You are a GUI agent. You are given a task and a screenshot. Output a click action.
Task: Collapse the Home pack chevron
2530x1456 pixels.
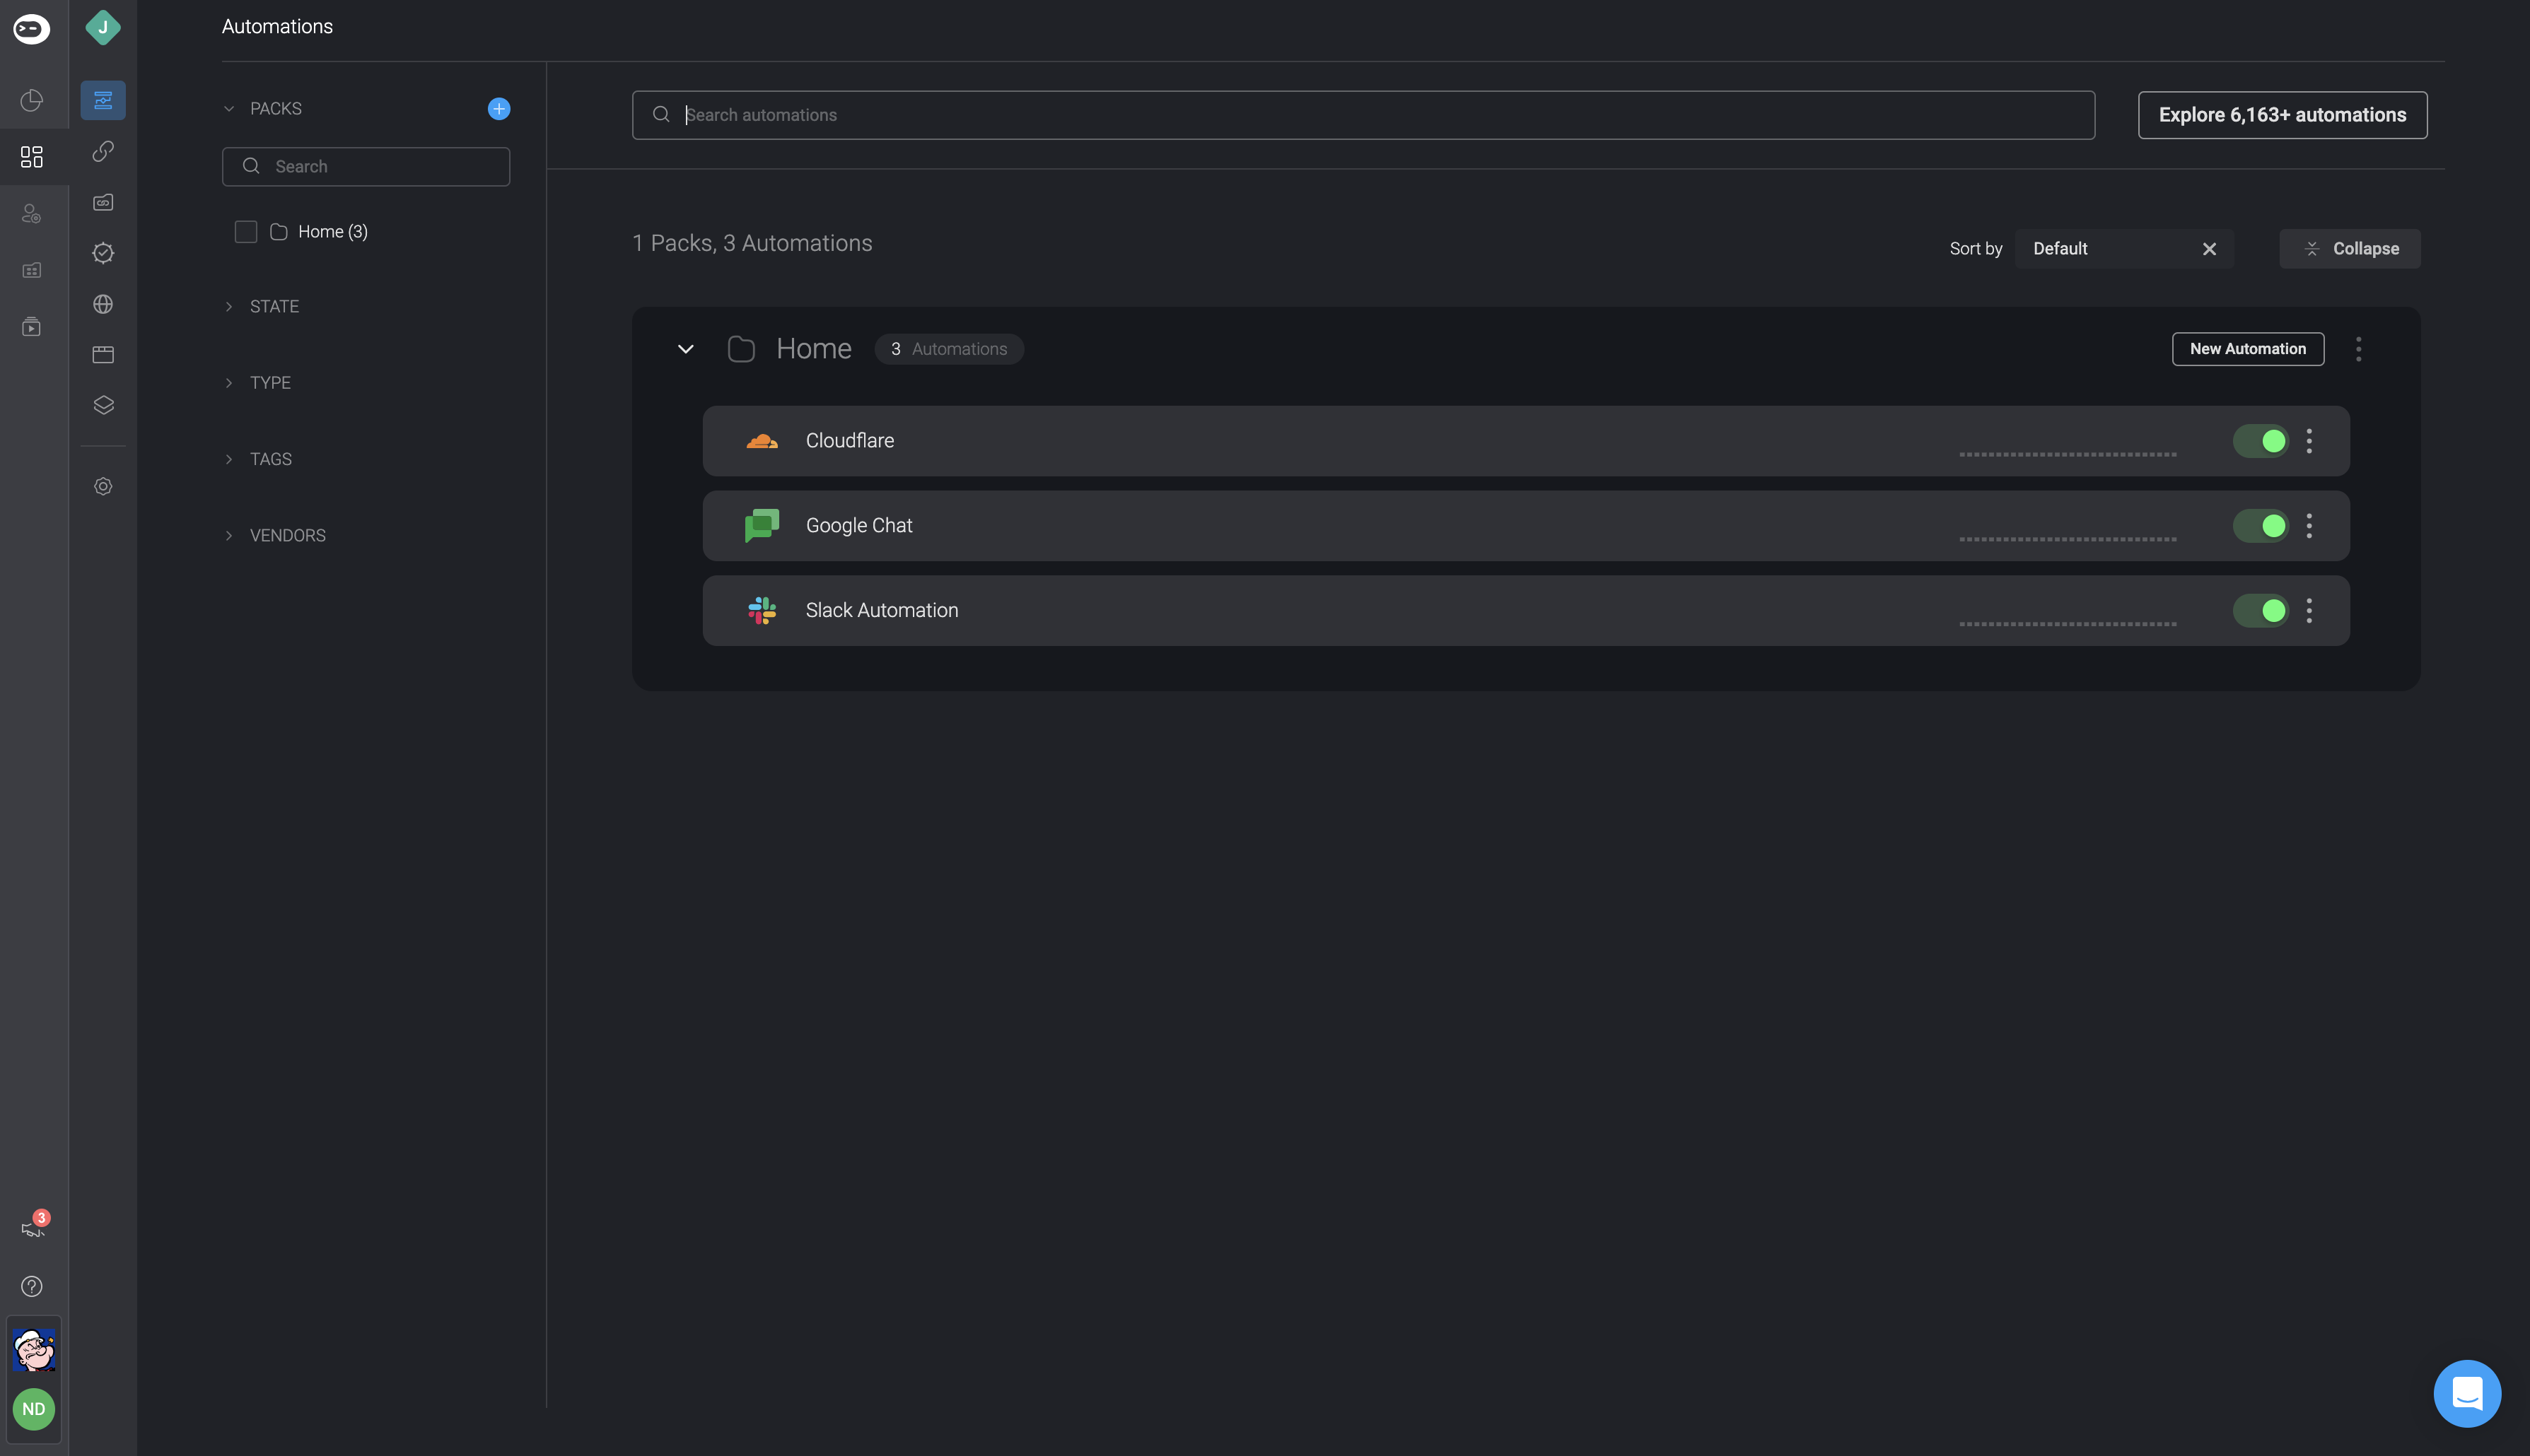[685, 349]
